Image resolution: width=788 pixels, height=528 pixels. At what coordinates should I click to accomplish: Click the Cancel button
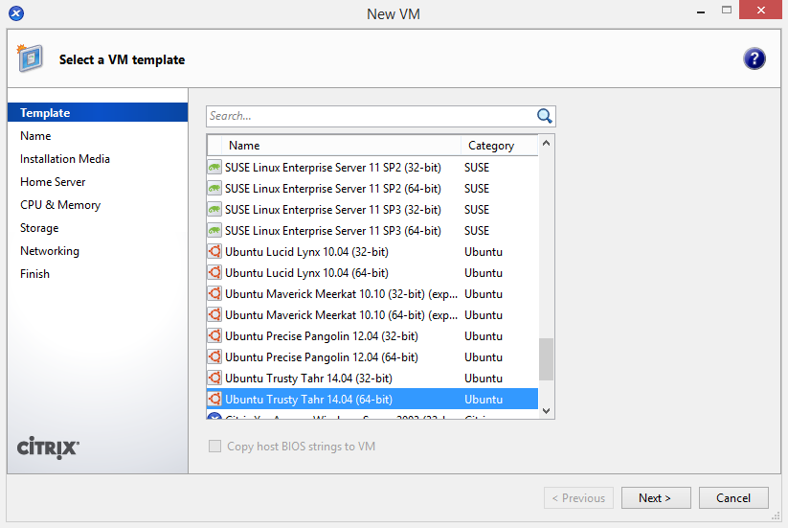(x=733, y=498)
